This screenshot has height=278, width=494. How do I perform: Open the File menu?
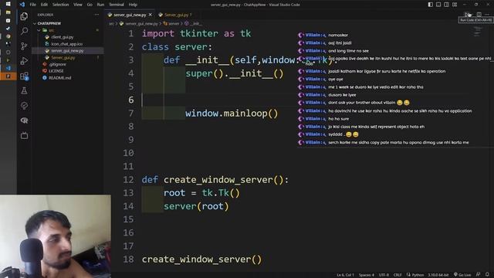32,5
